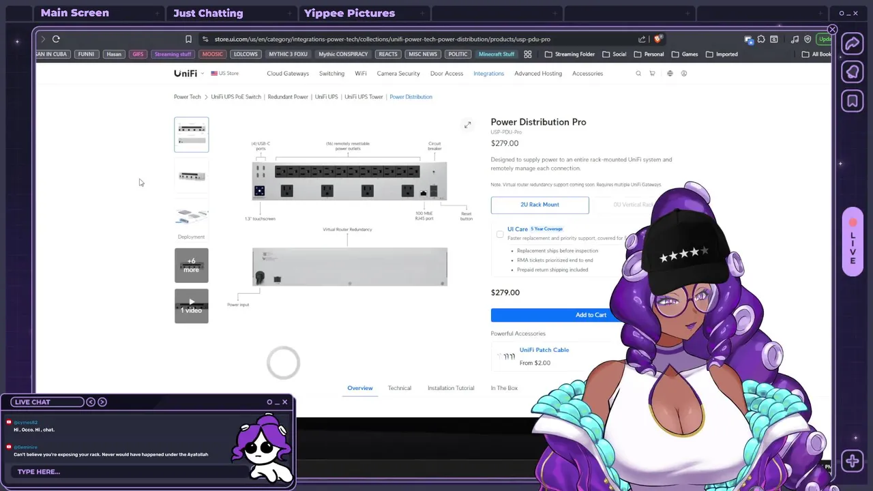The image size is (873, 491).
Task: Open the account profile icon in store header
Action: click(x=684, y=73)
